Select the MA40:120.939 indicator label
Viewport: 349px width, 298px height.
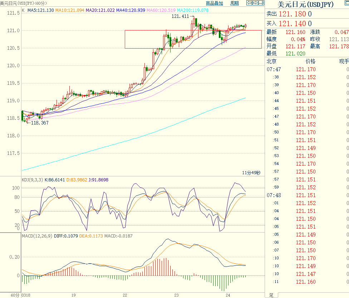coord(131,10)
